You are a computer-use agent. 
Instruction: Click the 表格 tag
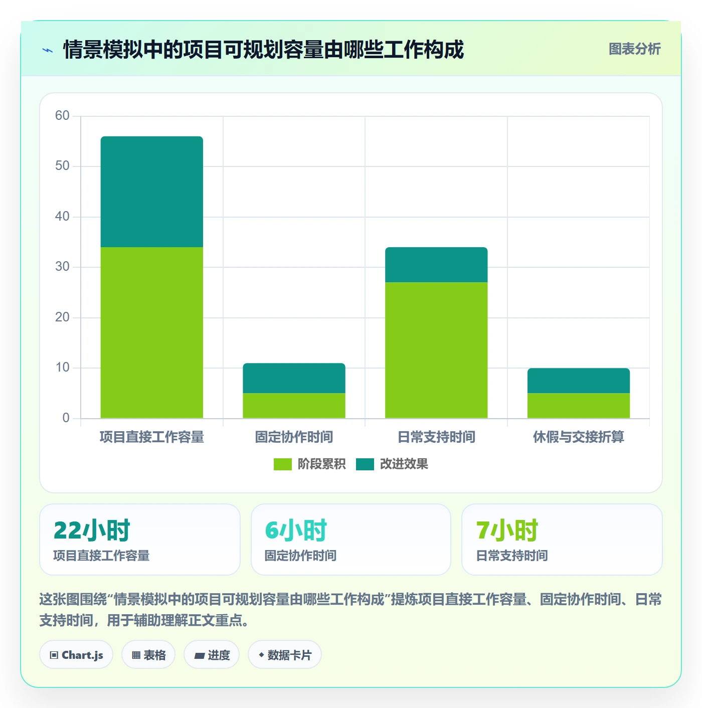click(x=148, y=655)
